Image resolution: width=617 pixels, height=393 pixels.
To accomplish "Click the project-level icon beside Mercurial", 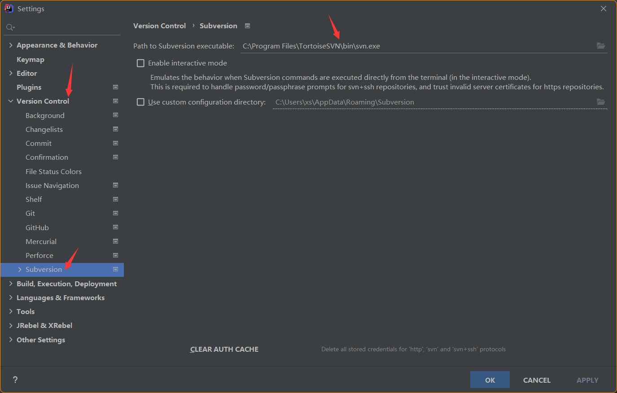I will pyautogui.click(x=115, y=241).
